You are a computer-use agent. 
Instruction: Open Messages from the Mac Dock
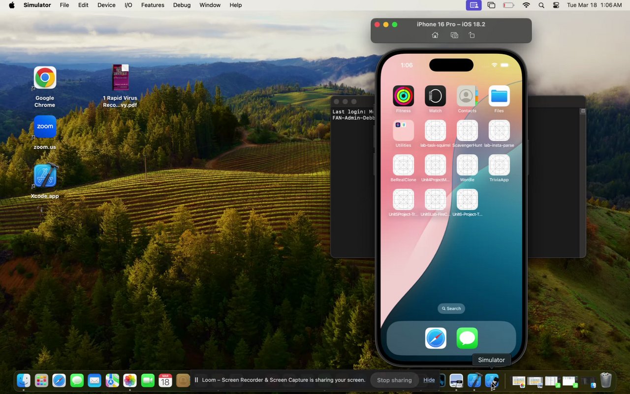tap(77, 380)
